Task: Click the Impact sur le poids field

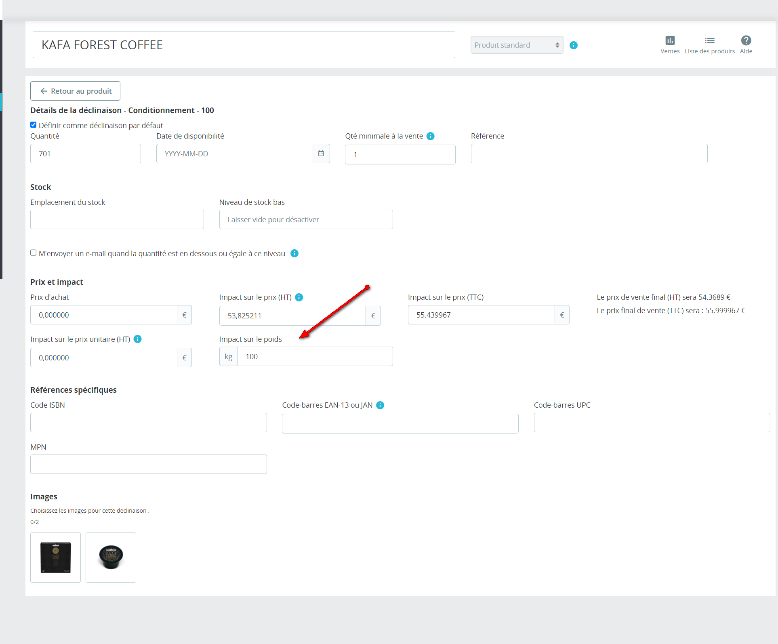Action: pyautogui.click(x=315, y=356)
